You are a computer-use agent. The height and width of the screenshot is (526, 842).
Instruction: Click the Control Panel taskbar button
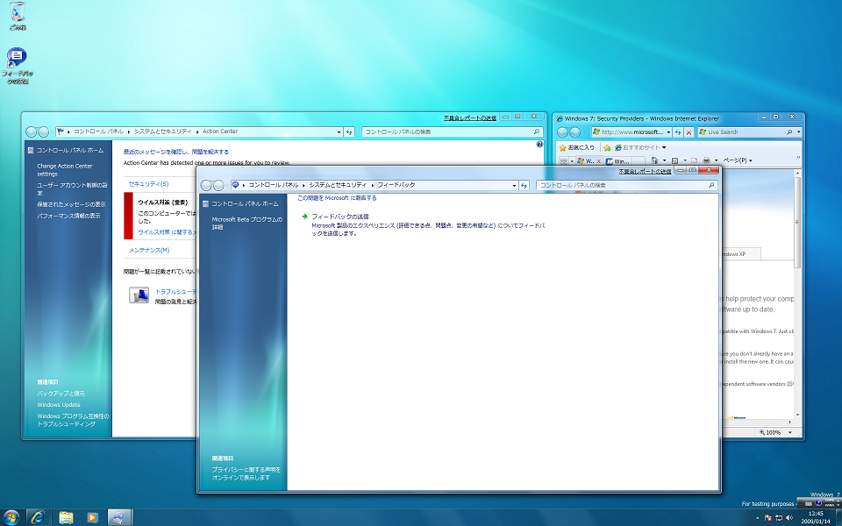120,517
